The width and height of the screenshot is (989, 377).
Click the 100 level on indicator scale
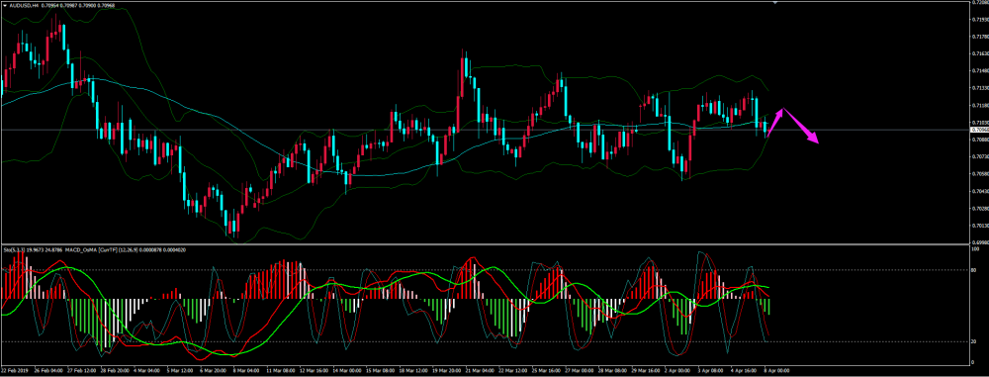click(976, 247)
